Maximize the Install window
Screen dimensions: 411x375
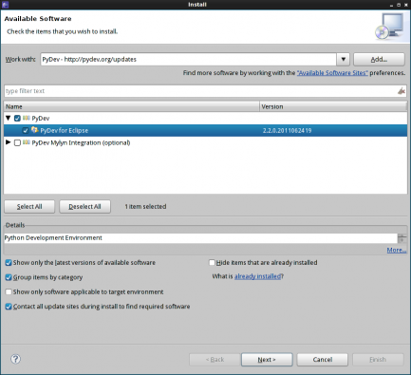(399, 5)
